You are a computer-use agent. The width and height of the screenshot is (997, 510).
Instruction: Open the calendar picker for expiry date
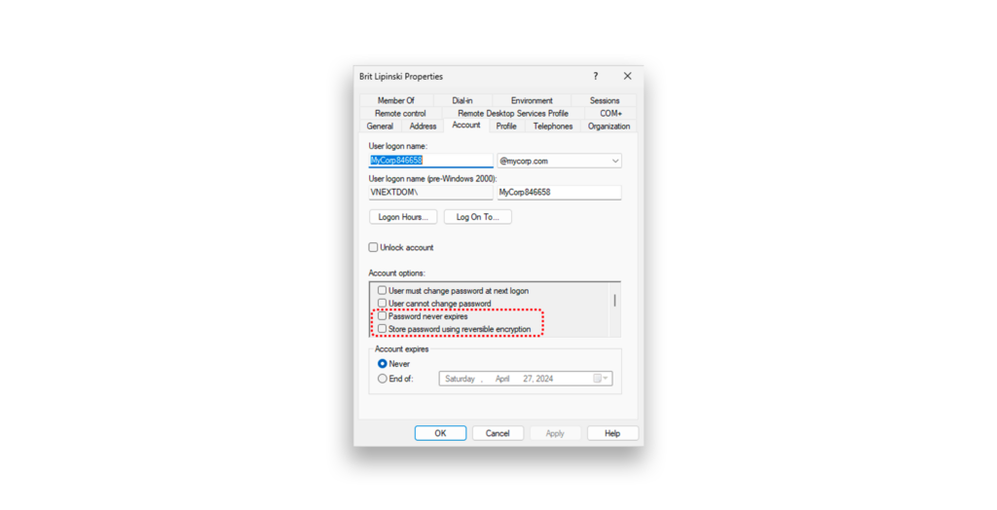(601, 379)
